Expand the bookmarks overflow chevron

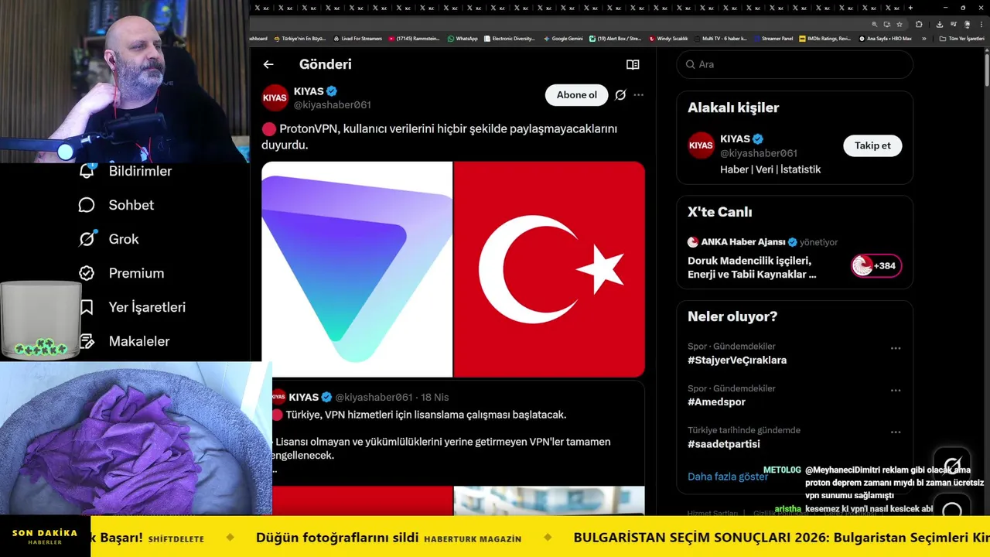click(x=924, y=39)
